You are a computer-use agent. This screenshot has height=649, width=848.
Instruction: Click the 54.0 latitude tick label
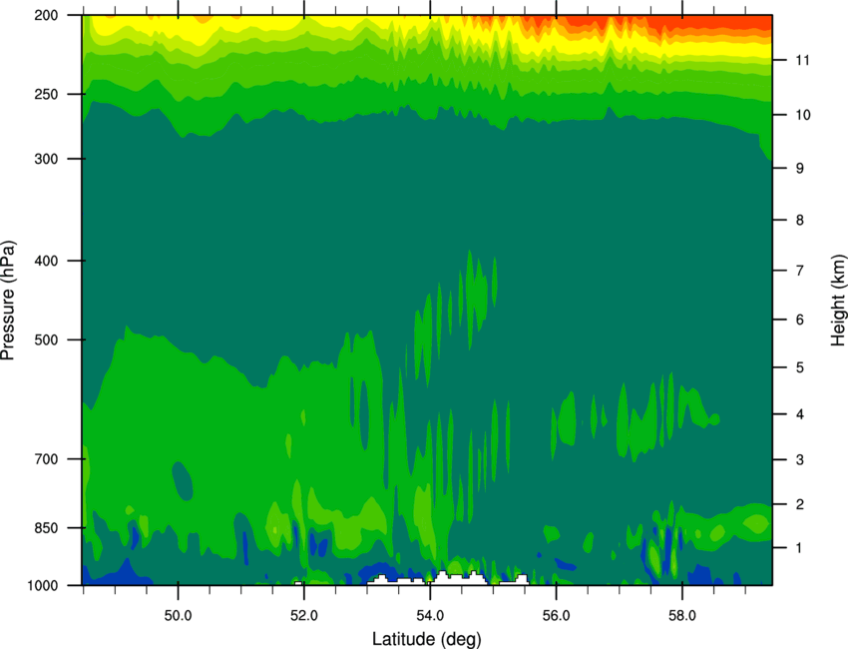pos(430,616)
